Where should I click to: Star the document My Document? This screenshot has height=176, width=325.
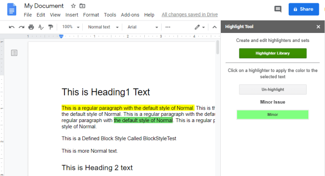[x=73, y=6]
